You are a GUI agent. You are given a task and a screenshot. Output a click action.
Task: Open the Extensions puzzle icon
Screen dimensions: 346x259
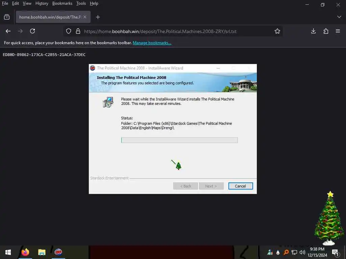[326, 31]
